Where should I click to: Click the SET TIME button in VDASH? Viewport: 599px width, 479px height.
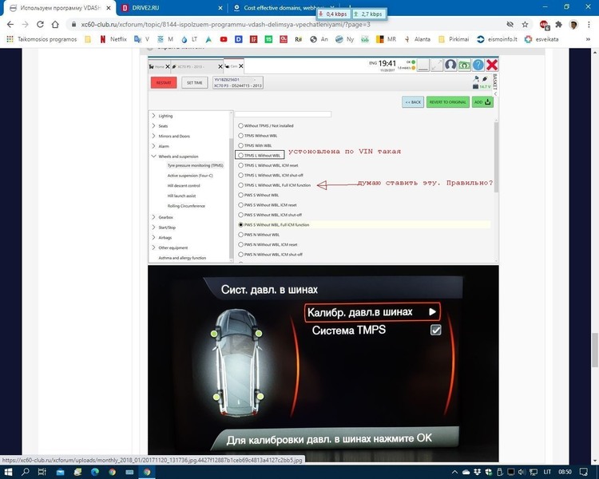pos(194,83)
